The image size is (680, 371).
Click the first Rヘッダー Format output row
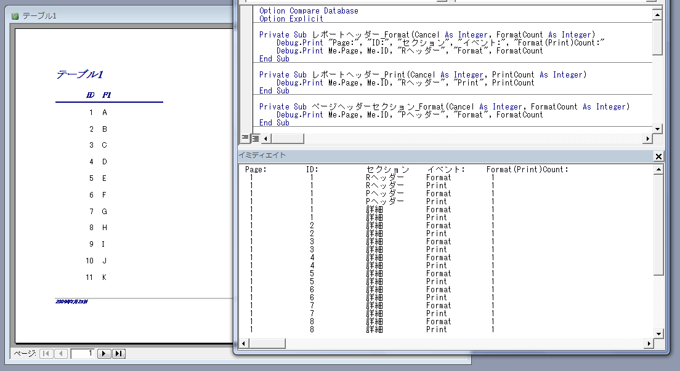372,178
